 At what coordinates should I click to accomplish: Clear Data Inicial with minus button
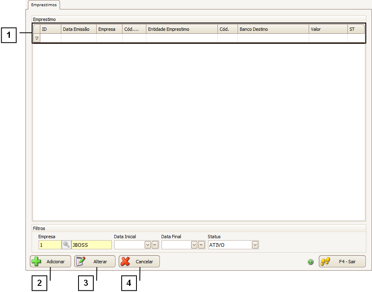[x=155, y=245]
